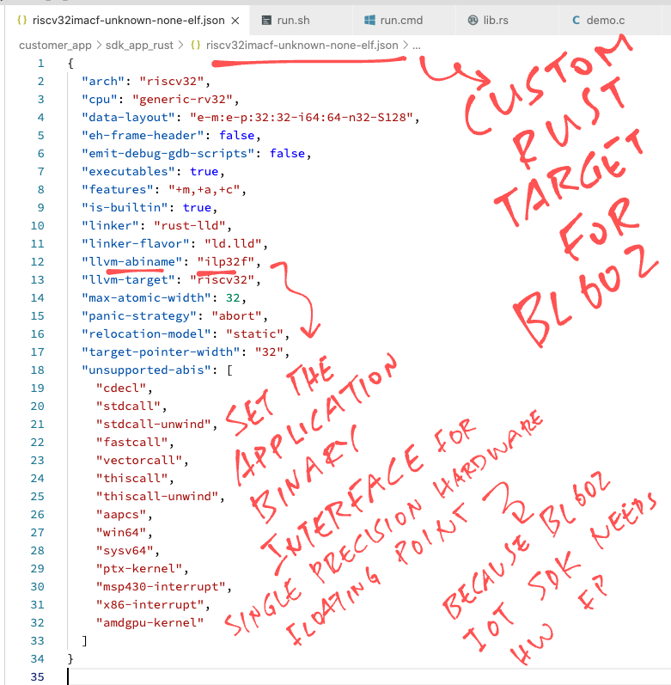671x685 pixels.
Task: Click line number 18 in the gutter
Action: [x=36, y=370]
